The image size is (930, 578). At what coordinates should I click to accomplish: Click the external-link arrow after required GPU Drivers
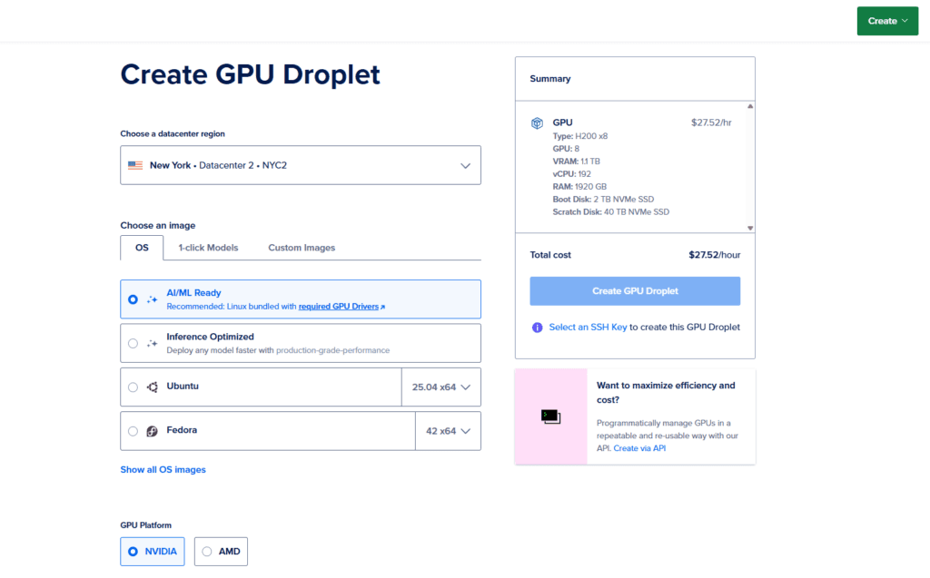(x=382, y=307)
